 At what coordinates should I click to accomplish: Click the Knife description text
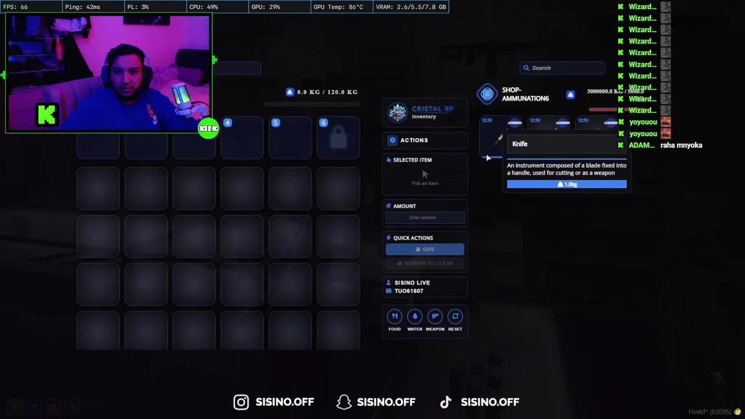[566, 169]
